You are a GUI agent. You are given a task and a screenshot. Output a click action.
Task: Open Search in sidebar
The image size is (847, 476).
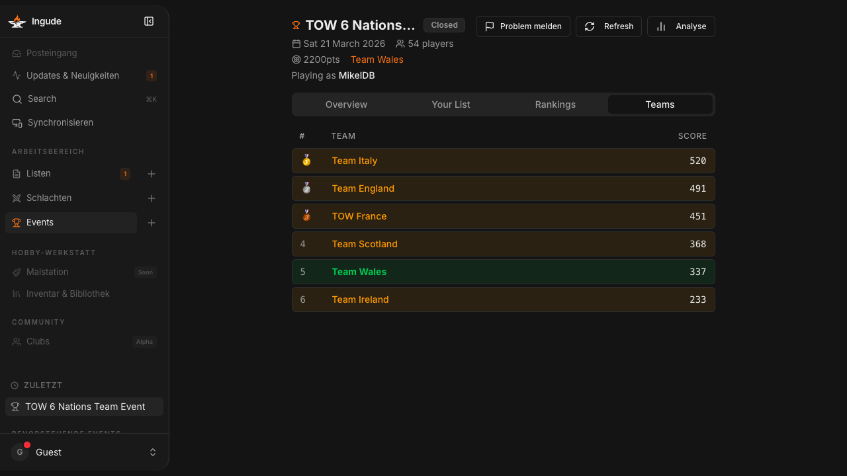tap(84, 99)
